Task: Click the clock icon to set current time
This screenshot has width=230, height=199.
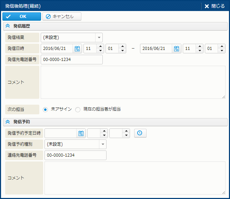Action: coord(140,133)
